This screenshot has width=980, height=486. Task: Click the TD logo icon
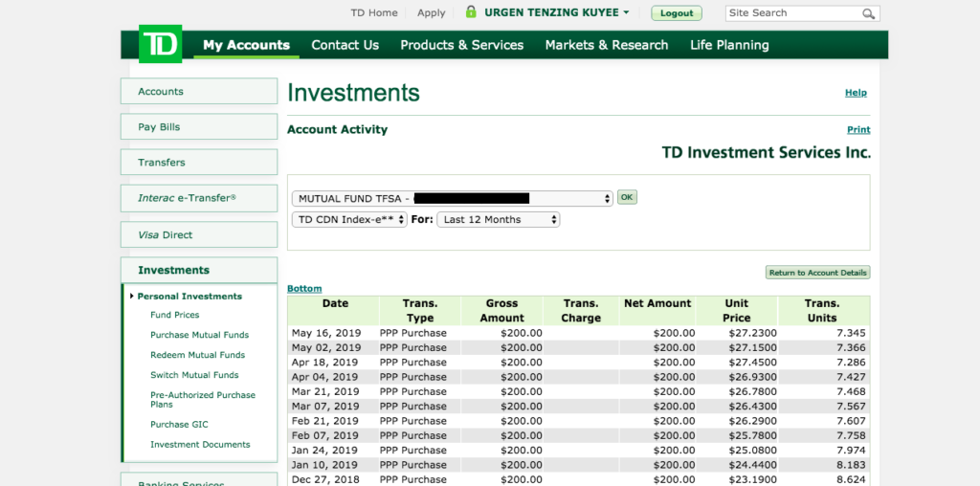point(160,44)
